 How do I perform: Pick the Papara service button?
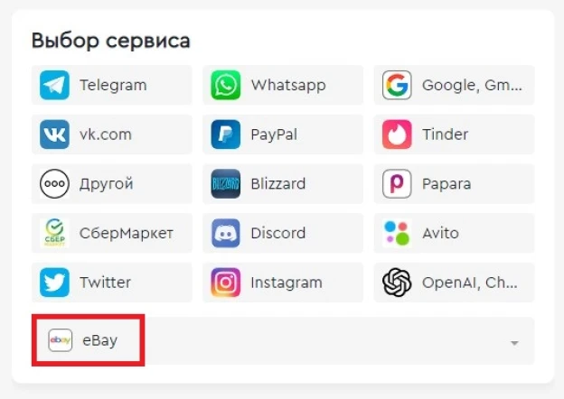[455, 183]
